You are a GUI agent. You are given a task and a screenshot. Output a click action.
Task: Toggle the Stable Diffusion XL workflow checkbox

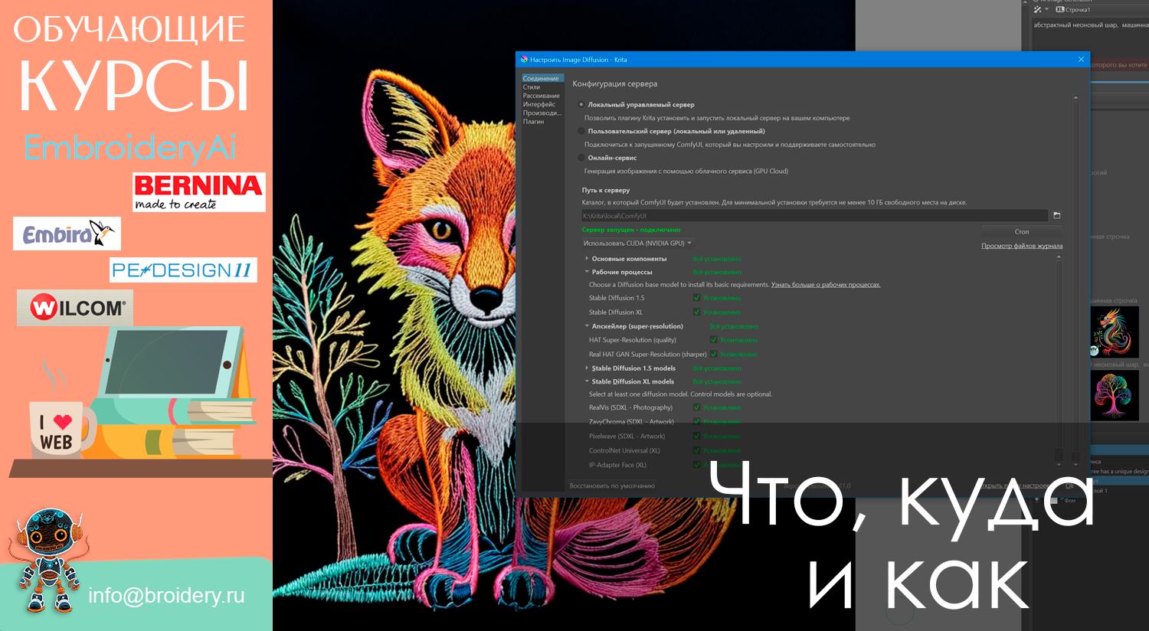(696, 312)
